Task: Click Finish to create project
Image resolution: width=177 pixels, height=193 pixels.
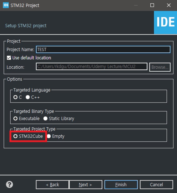Action: 121,185
